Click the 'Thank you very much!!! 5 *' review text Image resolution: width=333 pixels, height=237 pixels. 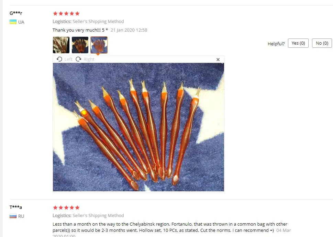[x=80, y=30]
